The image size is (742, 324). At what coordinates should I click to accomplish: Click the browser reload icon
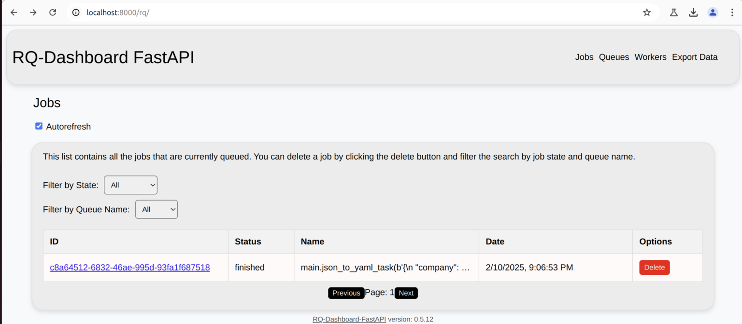point(53,12)
